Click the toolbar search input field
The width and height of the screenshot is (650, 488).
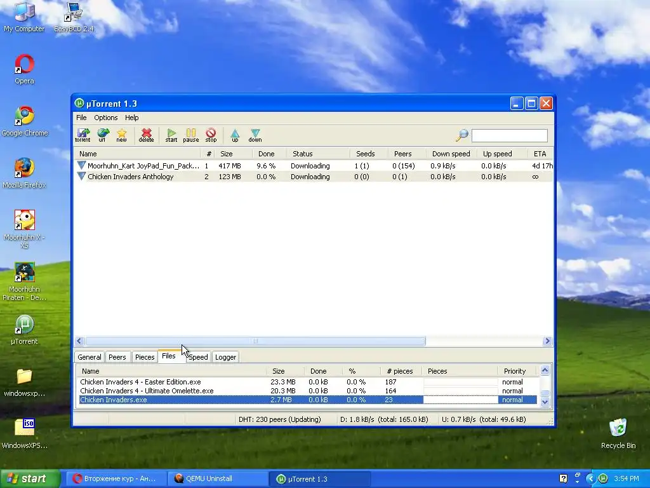(x=510, y=135)
